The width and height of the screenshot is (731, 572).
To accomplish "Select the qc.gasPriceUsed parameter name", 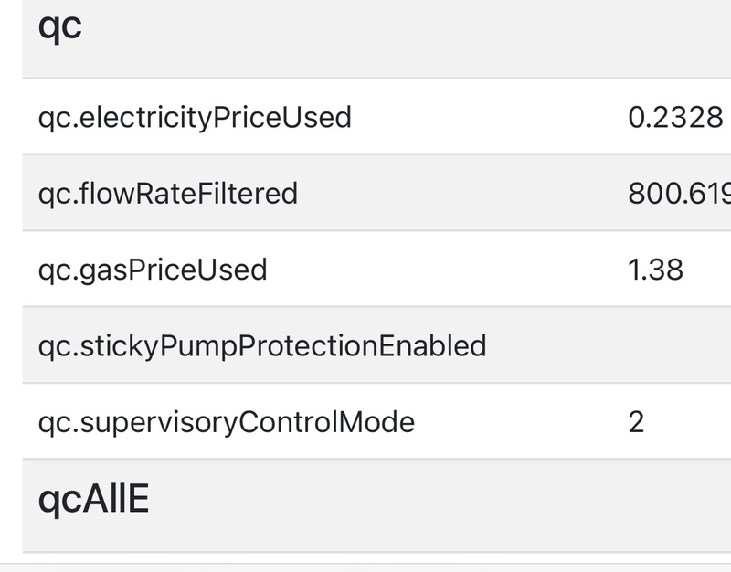I will 153,270.
